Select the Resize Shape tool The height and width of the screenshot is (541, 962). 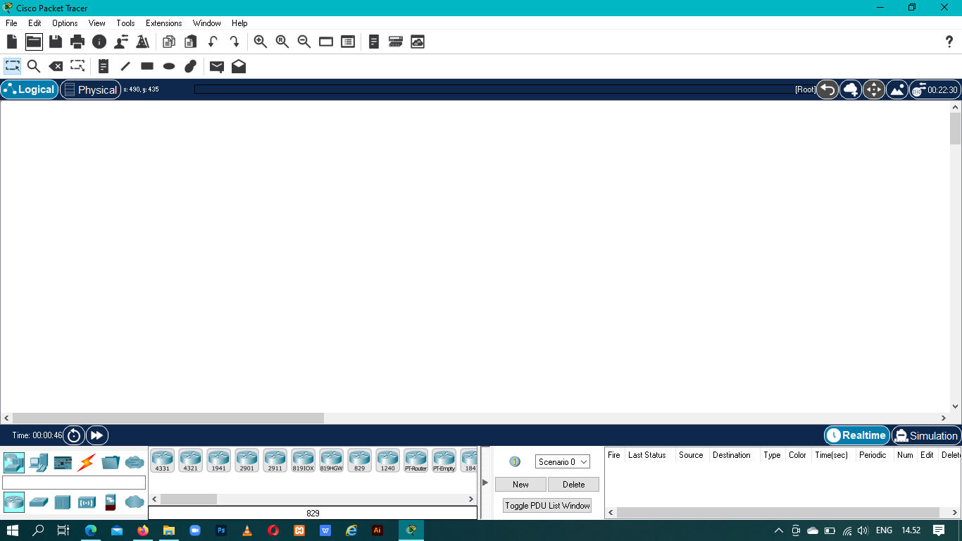click(77, 66)
